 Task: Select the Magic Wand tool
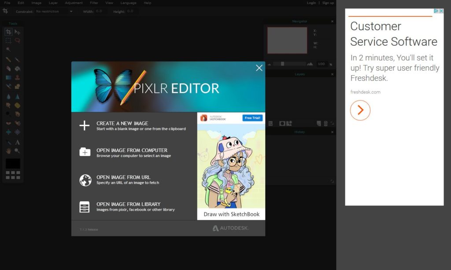tap(8, 49)
